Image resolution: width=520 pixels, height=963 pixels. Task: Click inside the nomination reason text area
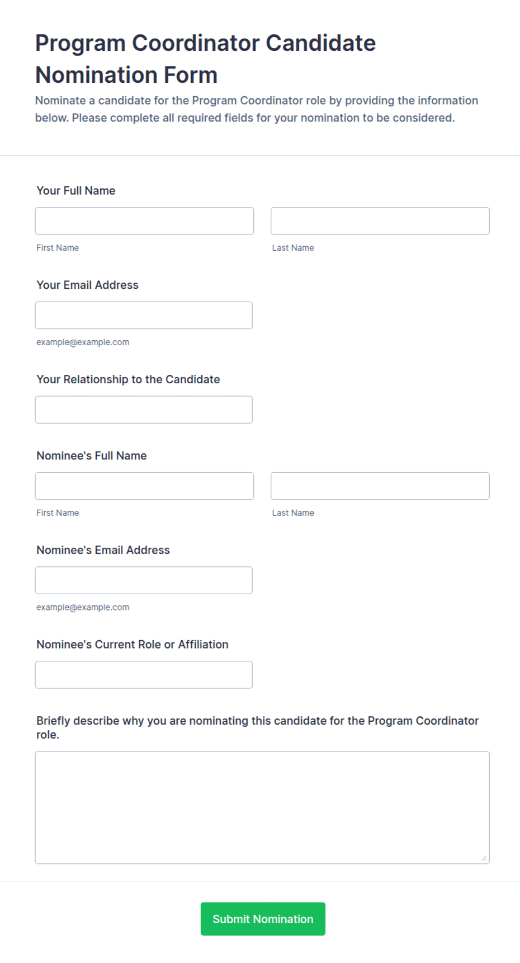click(x=262, y=807)
